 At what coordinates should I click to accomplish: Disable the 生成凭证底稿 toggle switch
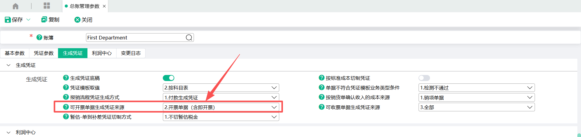pyautogui.click(x=169, y=78)
